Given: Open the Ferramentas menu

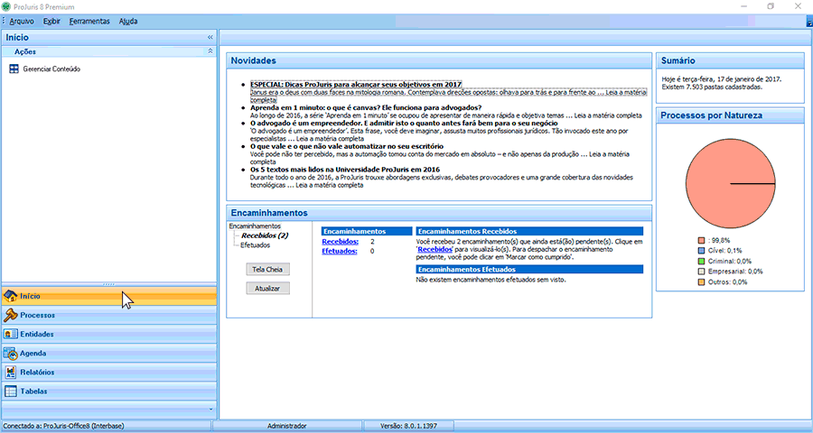Looking at the screenshot, I should point(89,22).
